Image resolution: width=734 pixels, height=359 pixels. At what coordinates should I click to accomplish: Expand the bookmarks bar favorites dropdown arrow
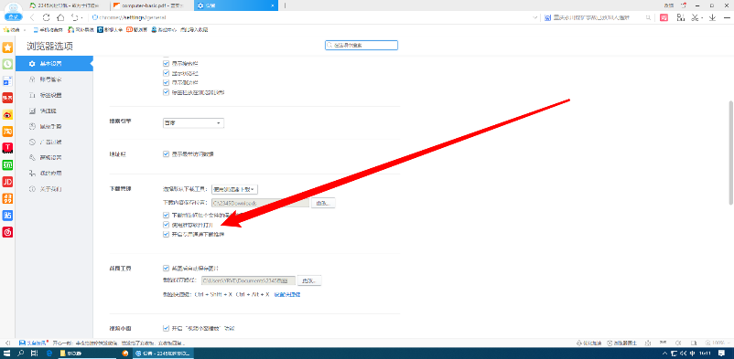25,30
